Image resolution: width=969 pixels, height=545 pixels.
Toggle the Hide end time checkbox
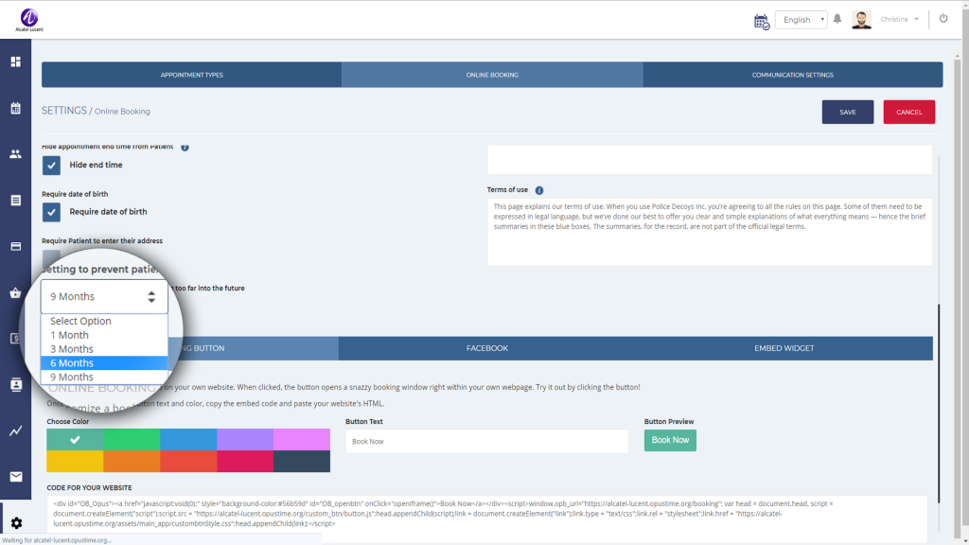51,165
